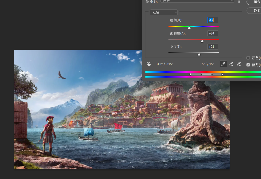Click the saturation field showing +34
Image resolution: width=261 pixels, height=179 pixels.
[213, 33]
